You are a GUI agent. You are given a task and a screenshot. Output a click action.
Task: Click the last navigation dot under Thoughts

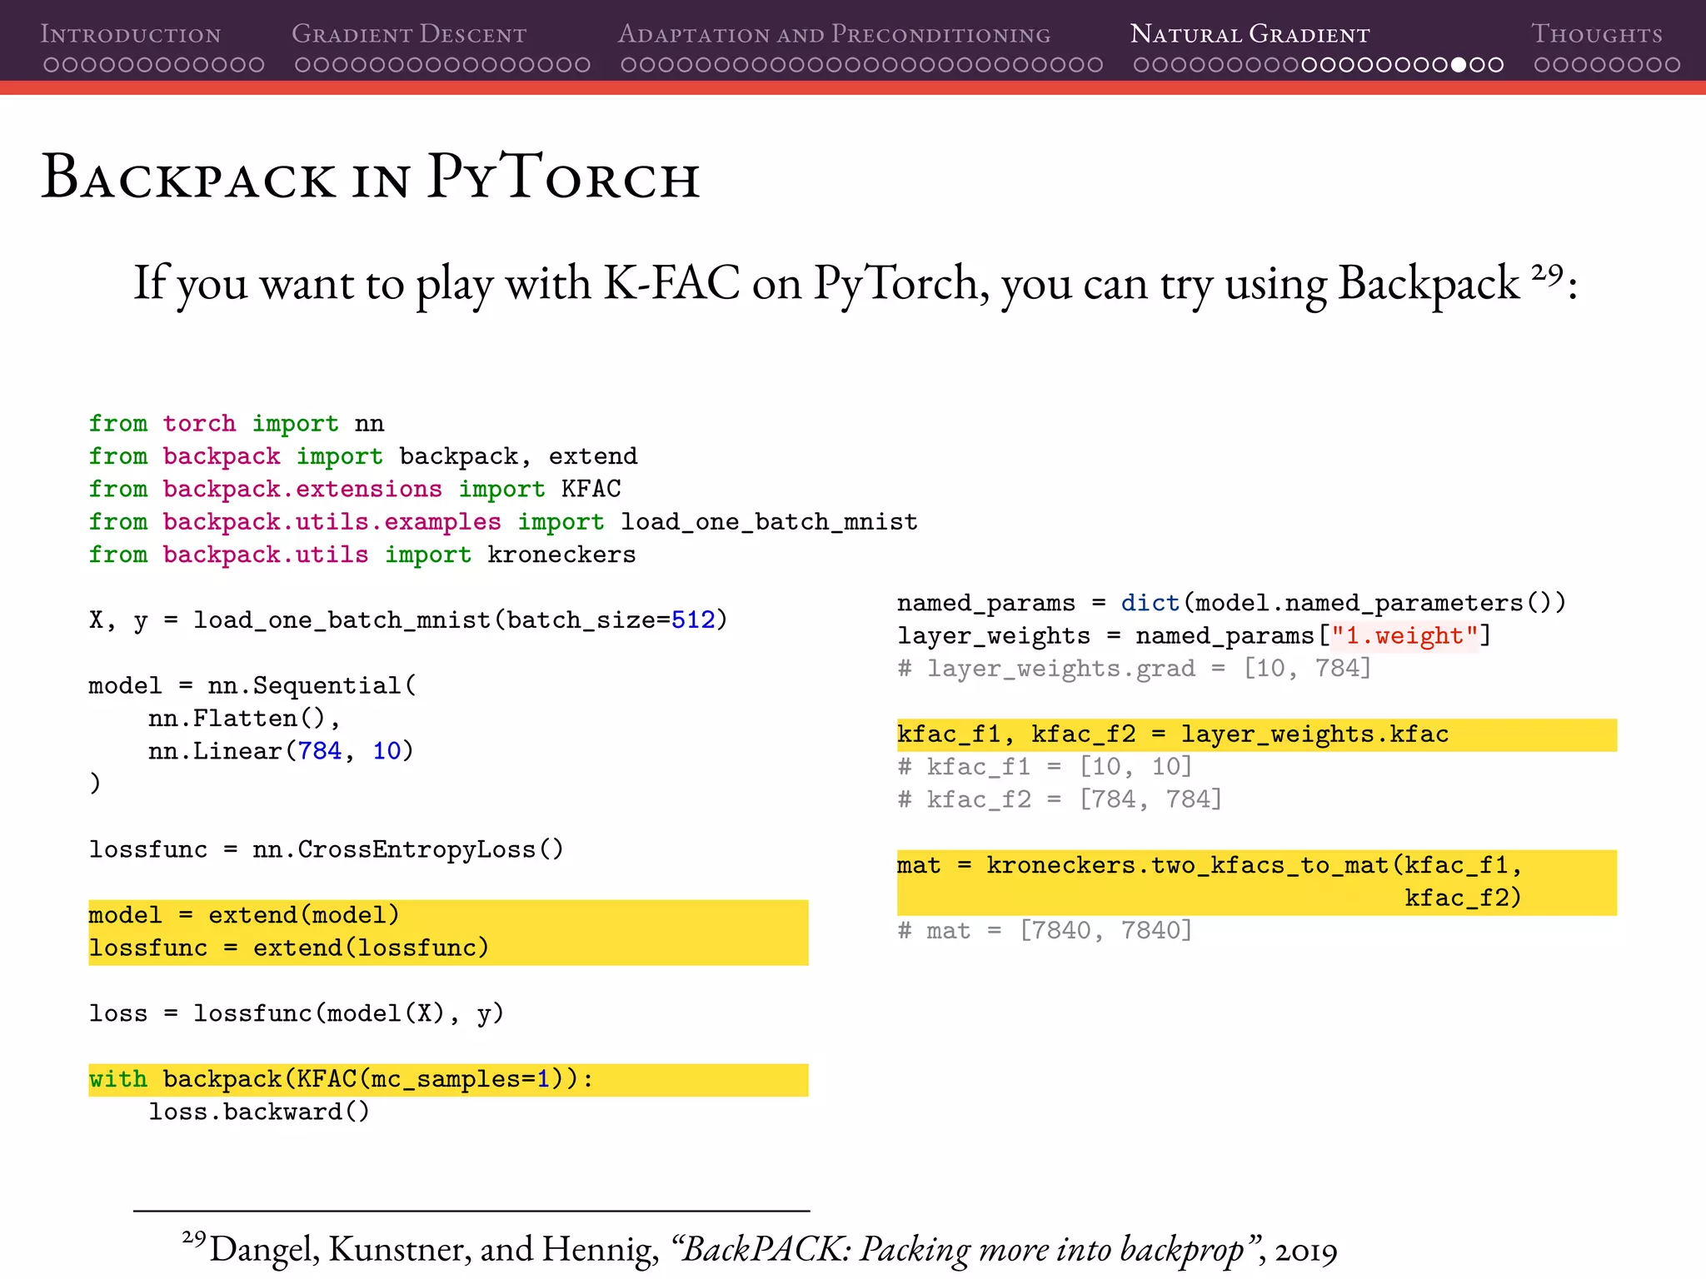(1672, 65)
